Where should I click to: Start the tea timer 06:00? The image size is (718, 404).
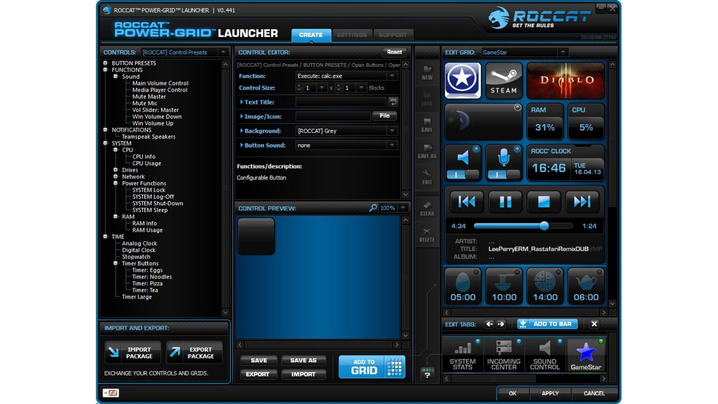tap(586, 286)
